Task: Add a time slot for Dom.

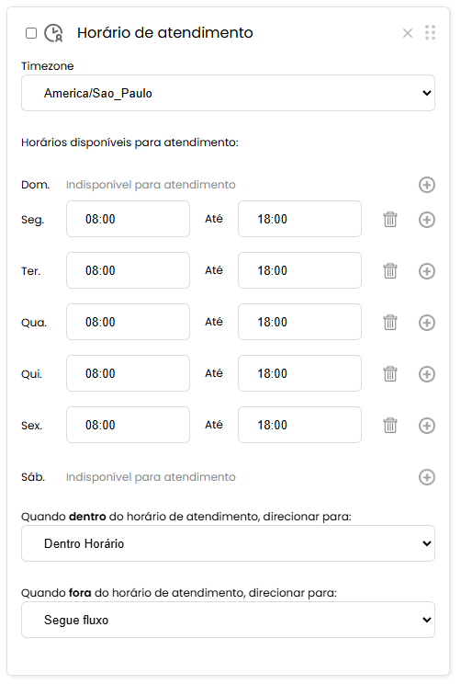Action: 427,185
